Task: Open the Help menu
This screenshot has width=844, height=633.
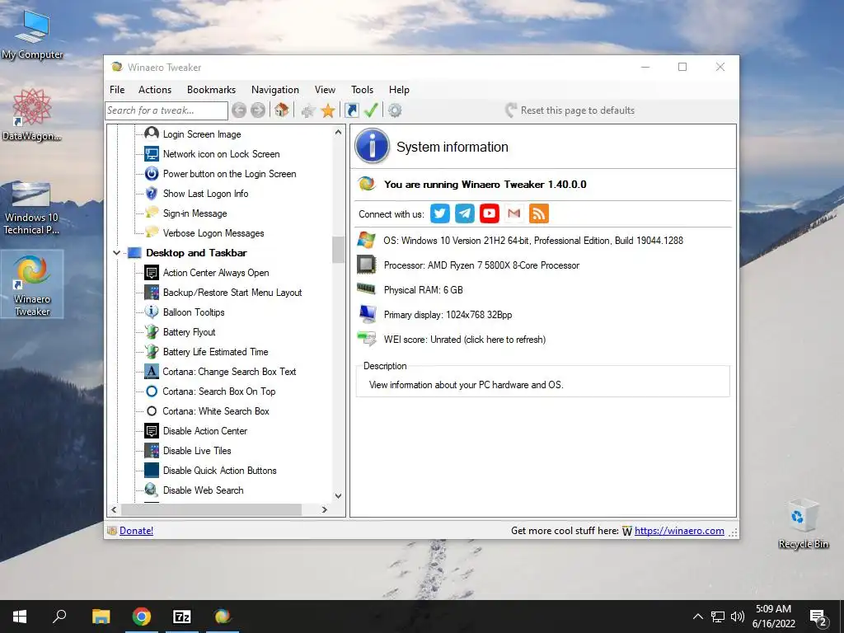Action: (399, 90)
